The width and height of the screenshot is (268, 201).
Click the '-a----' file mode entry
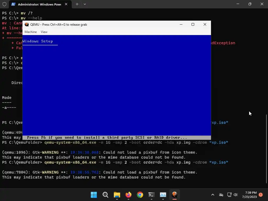(9, 108)
